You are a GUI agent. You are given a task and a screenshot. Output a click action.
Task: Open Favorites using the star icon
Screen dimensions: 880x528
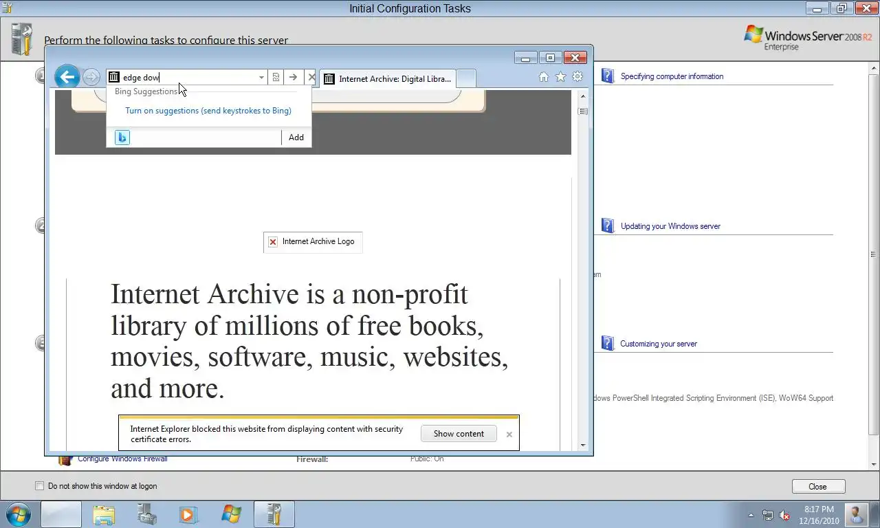pyautogui.click(x=560, y=77)
